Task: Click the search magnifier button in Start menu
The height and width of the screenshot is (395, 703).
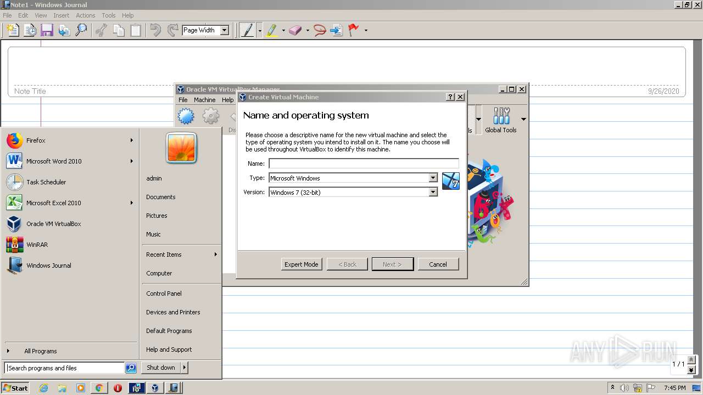Action: click(131, 368)
